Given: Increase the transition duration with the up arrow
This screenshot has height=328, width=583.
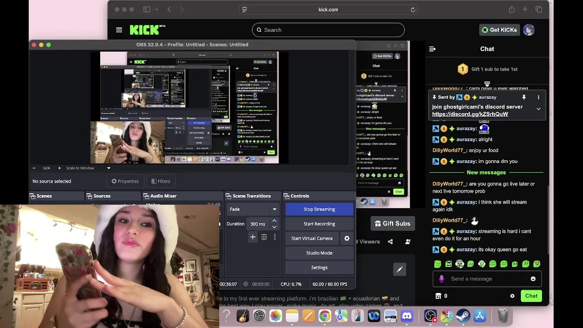Looking at the screenshot, I should (x=274, y=221).
